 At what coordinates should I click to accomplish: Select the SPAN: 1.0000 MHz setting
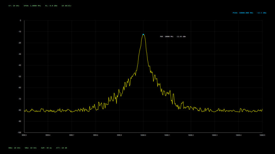pos(33,6)
